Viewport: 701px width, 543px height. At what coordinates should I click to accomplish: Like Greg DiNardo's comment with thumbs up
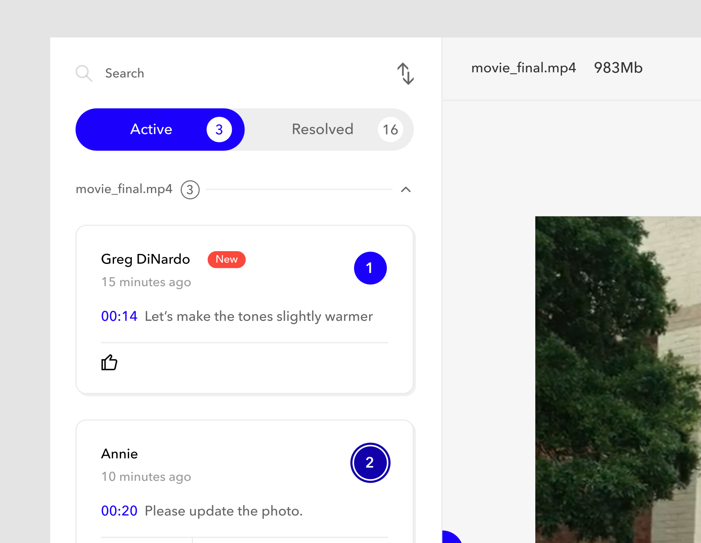109,362
